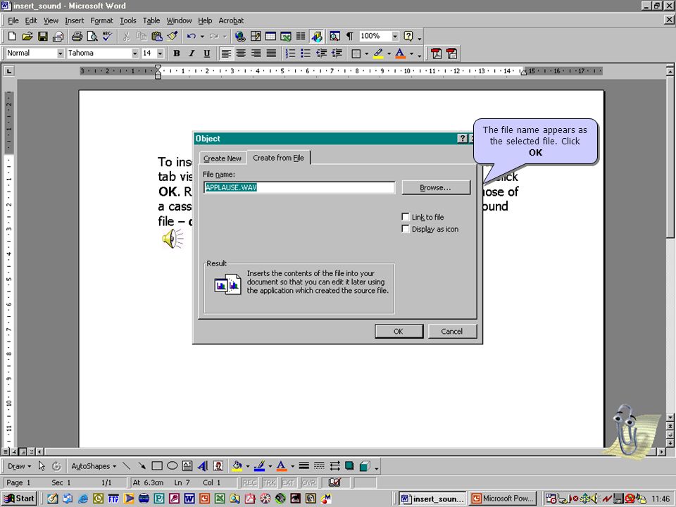Click the Open file toolbar icon

(x=27, y=36)
